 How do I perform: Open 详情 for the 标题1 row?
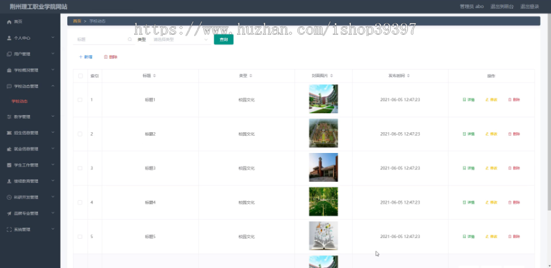point(468,100)
